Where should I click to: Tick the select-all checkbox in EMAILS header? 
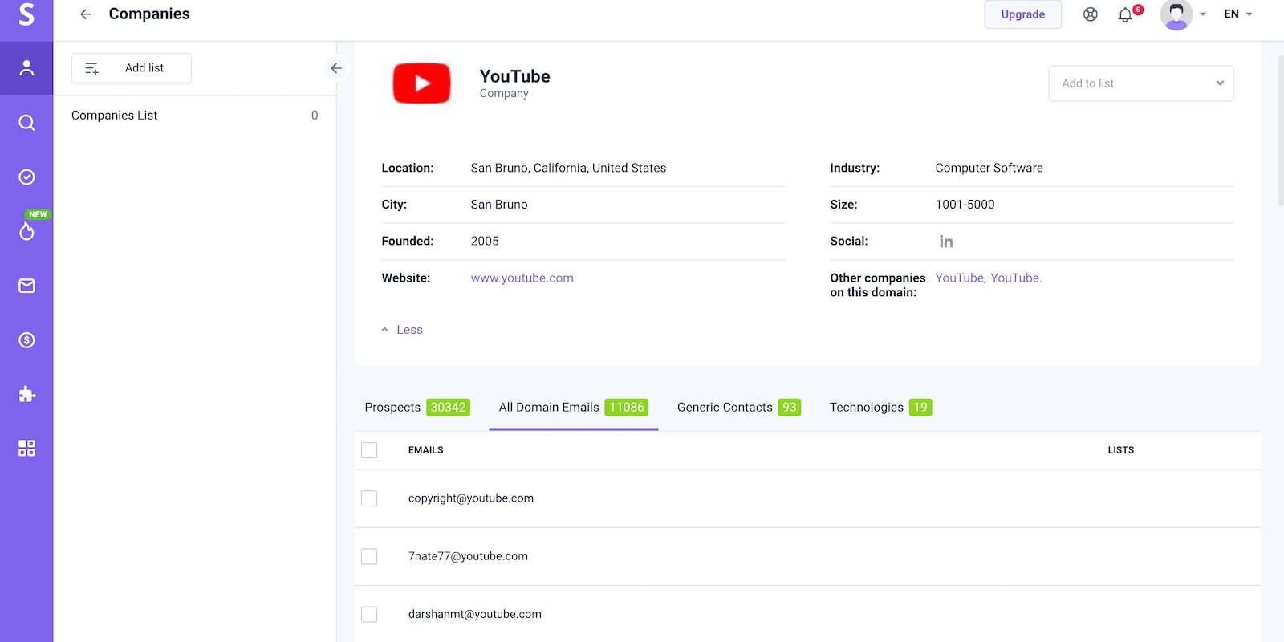369,450
